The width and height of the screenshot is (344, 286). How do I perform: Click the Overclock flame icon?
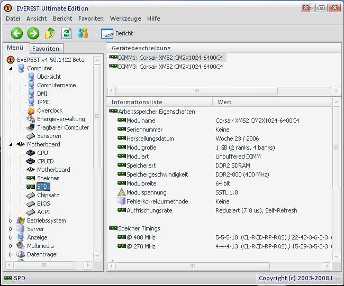(31, 110)
